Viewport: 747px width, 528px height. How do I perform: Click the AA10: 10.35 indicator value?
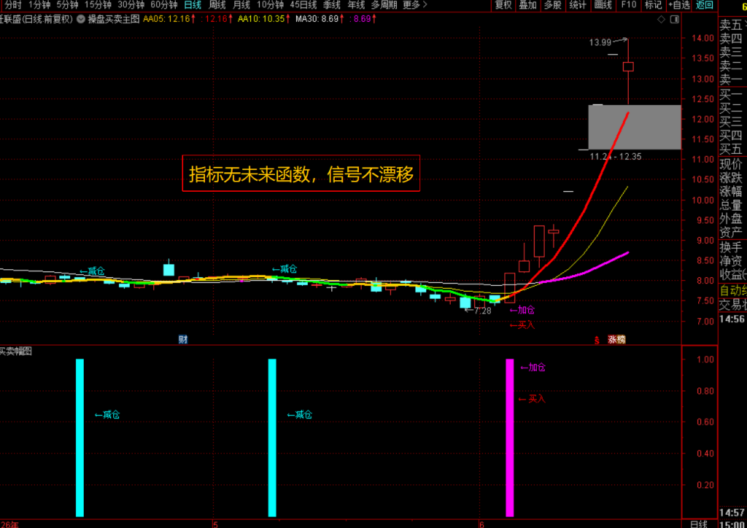pyautogui.click(x=264, y=19)
